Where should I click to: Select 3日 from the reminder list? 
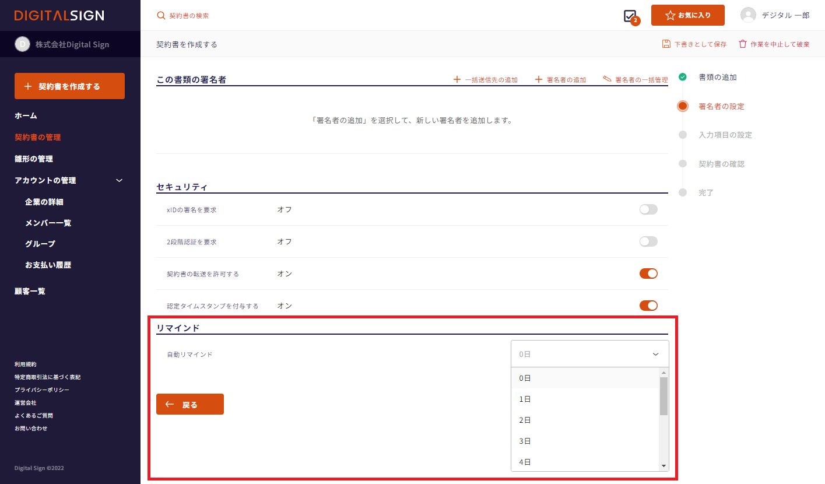coord(525,441)
